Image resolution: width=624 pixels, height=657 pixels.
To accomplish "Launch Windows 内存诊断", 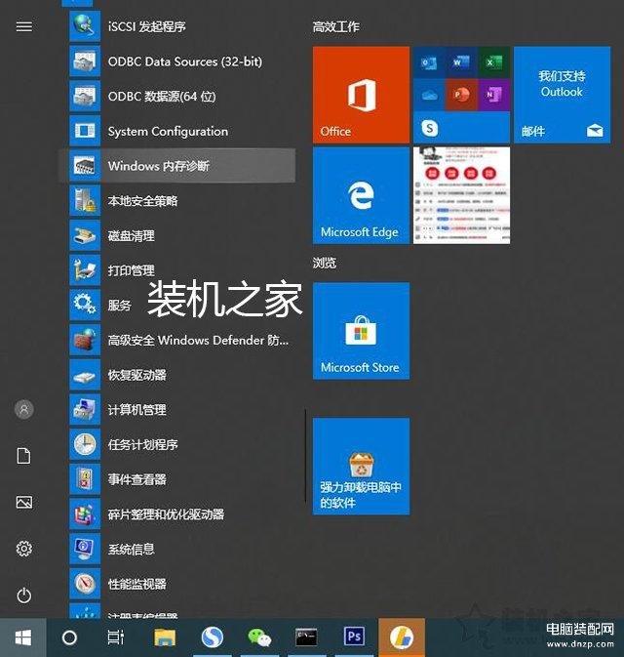I will pyautogui.click(x=177, y=166).
